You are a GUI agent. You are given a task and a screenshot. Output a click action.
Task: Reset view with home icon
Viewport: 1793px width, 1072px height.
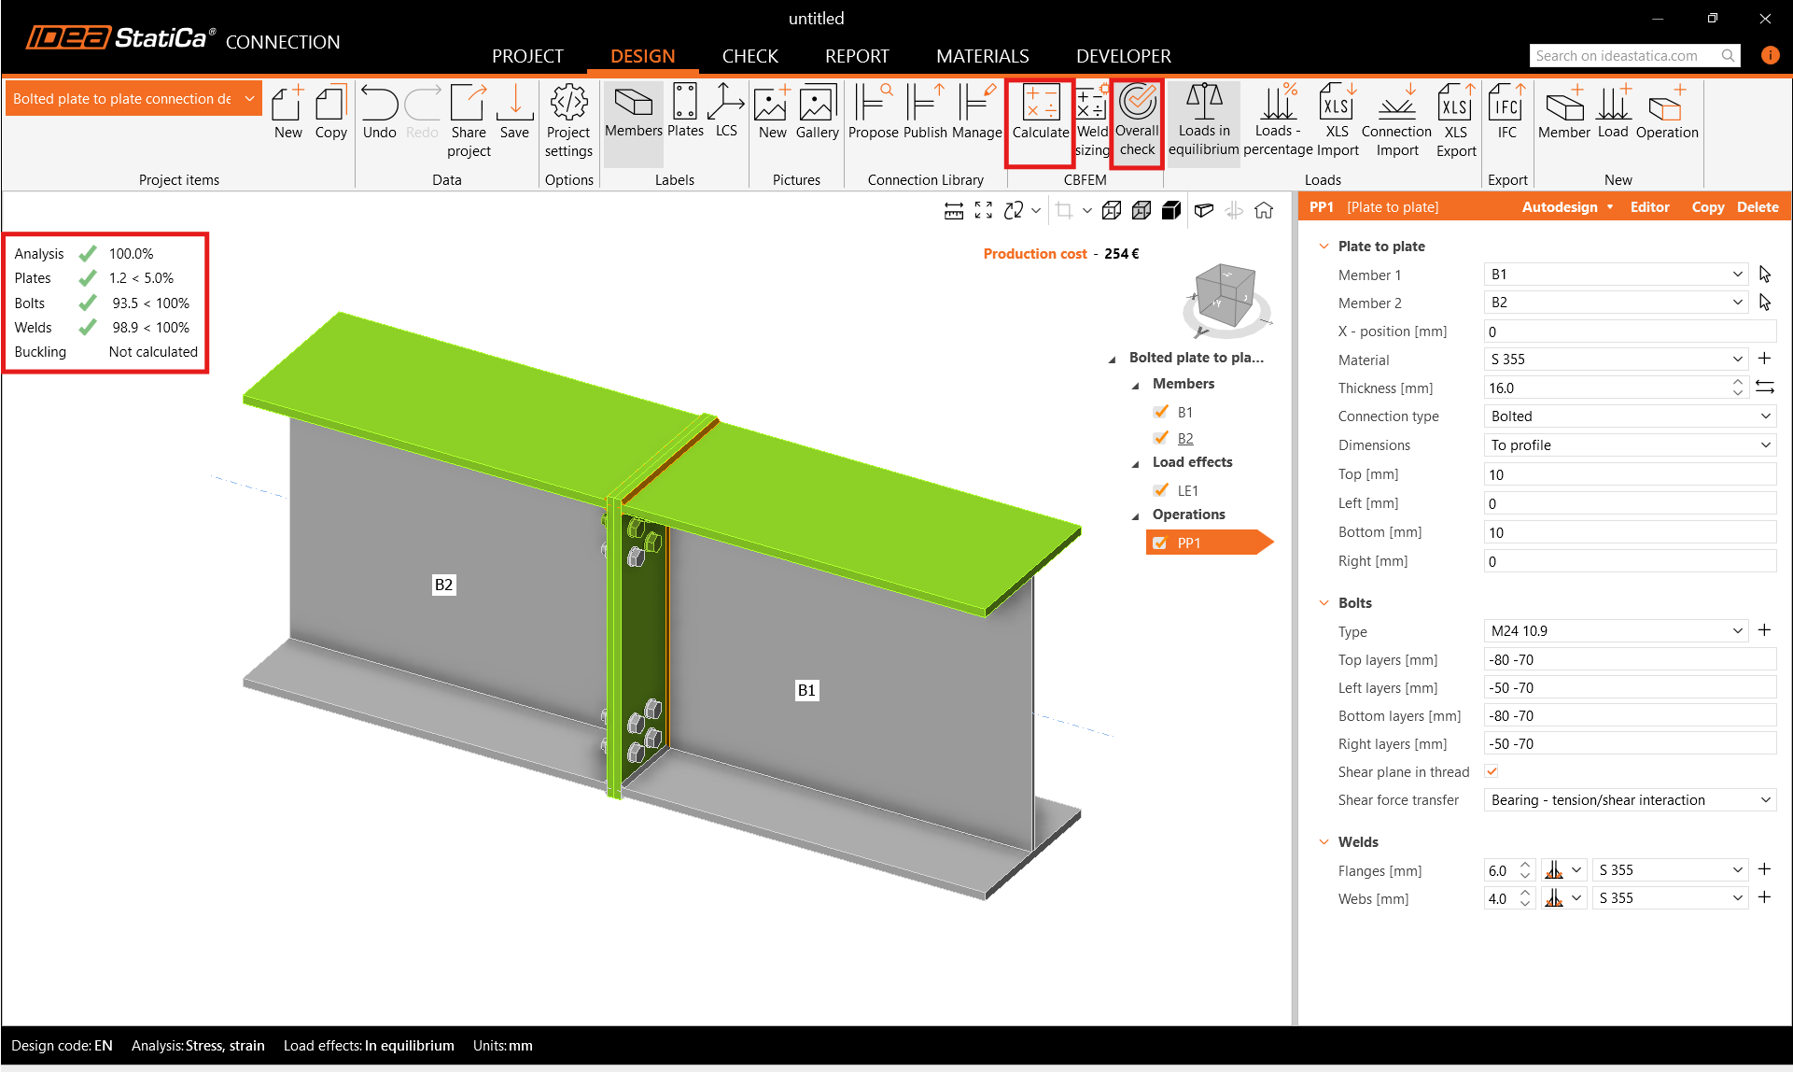coord(1264,211)
